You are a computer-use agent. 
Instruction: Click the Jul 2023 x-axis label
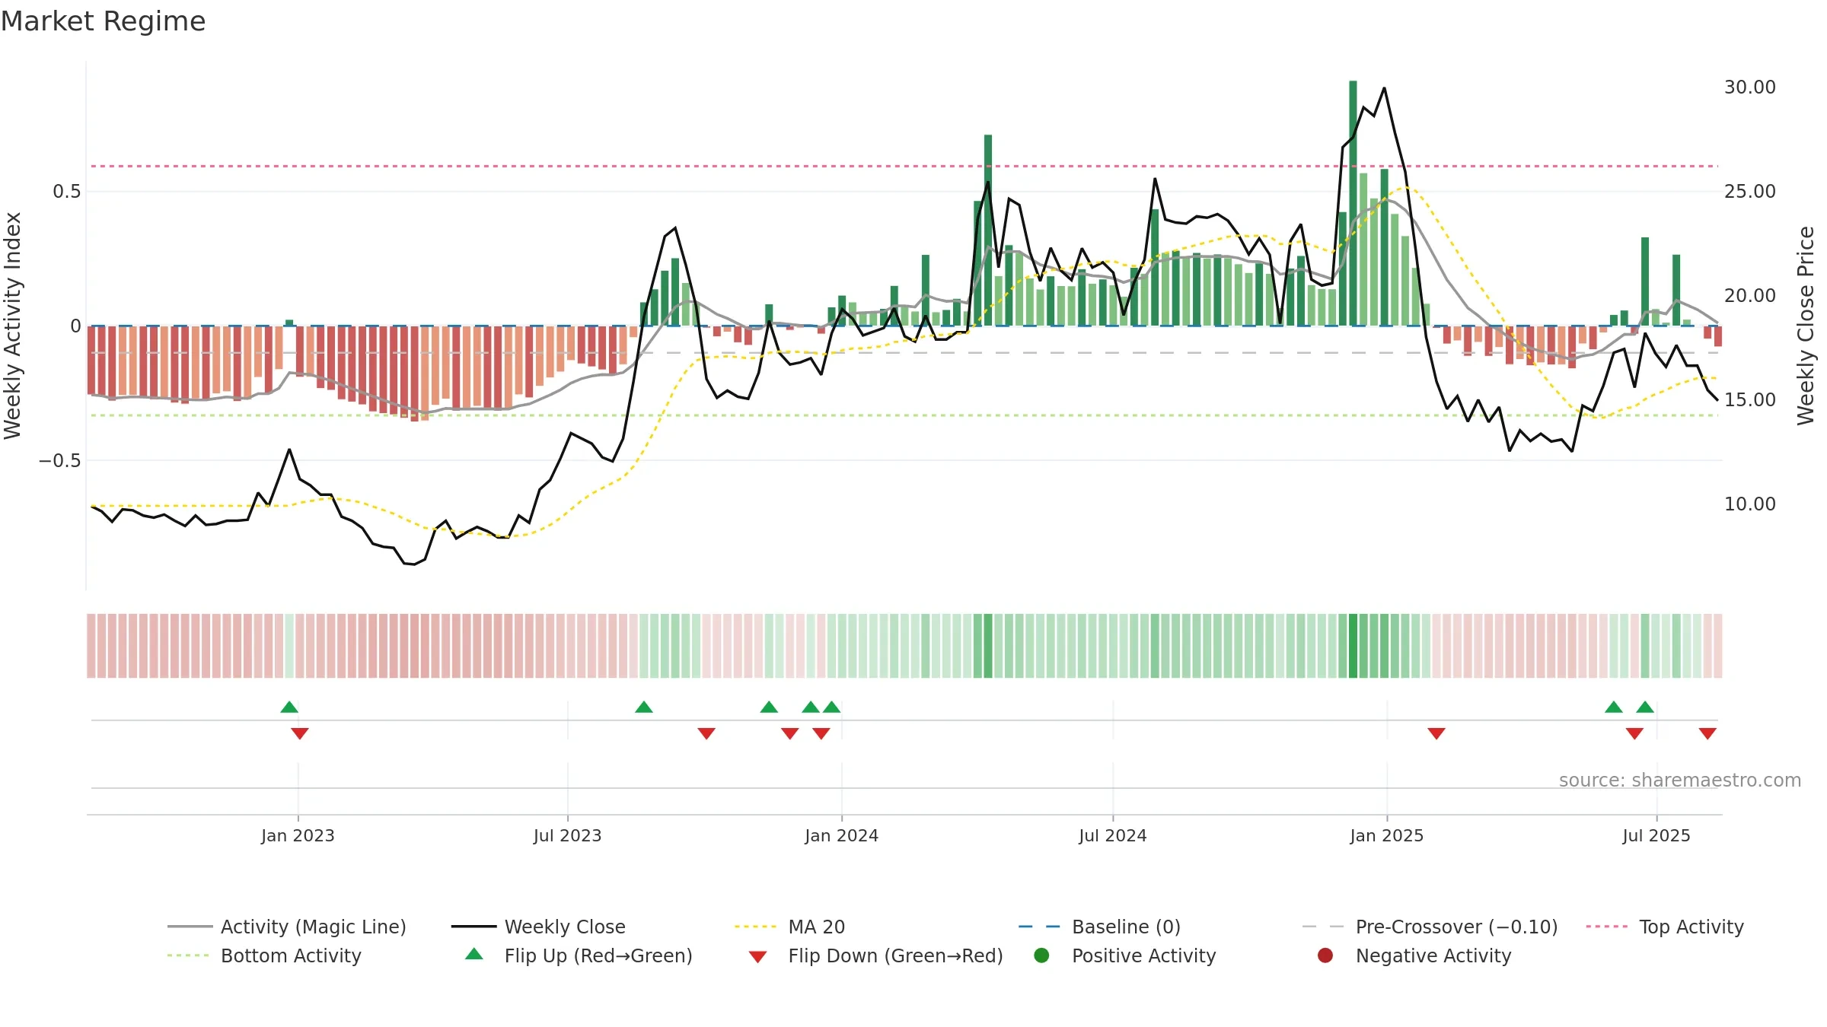pos(568,835)
